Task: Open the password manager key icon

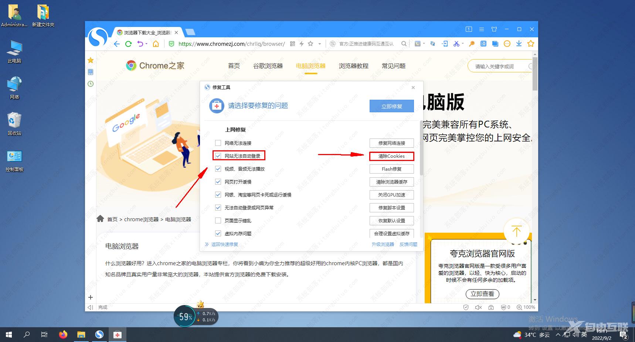Action: coord(472,44)
